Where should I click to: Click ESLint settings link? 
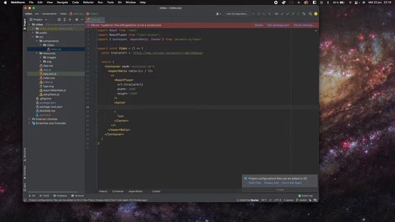click(x=304, y=25)
